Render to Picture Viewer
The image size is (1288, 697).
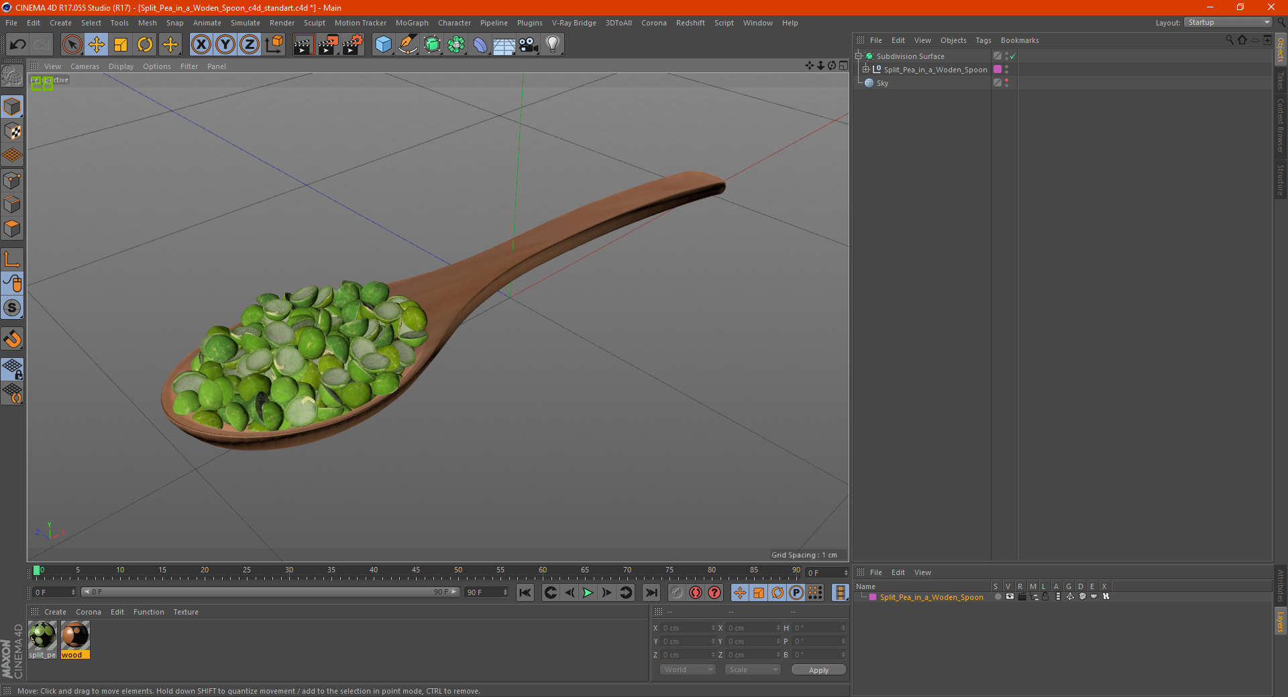328,45
